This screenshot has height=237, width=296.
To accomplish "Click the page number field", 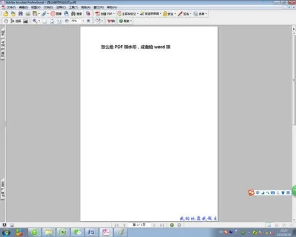I will [x=139, y=225].
